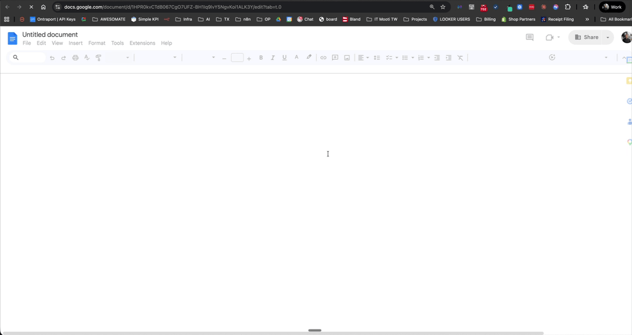Viewport: 632px width, 335px height.
Task: Open the text color picker
Action: pyautogui.click(x=296, y=57)
